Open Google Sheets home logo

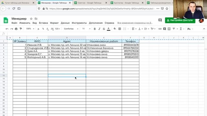coord(6,20)
